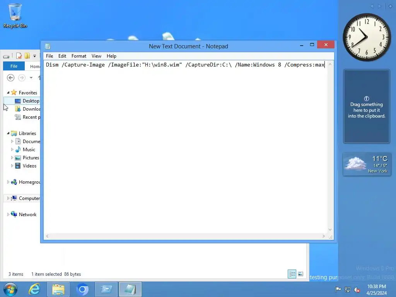Open the File tab in Explorer ribbon
The image size is (396, 297).
point(14,66)
